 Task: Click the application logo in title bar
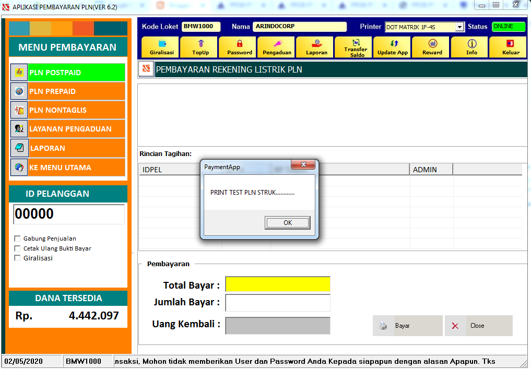click(x=5, y=7)
